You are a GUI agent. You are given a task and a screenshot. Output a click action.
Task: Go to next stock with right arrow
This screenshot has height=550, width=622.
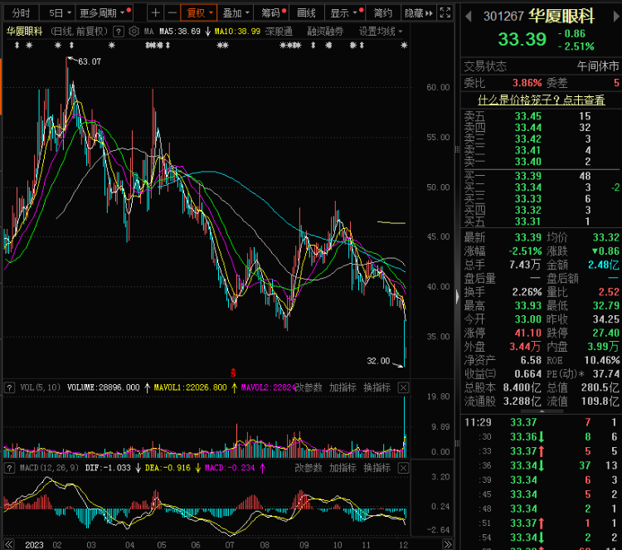(614, 16)
